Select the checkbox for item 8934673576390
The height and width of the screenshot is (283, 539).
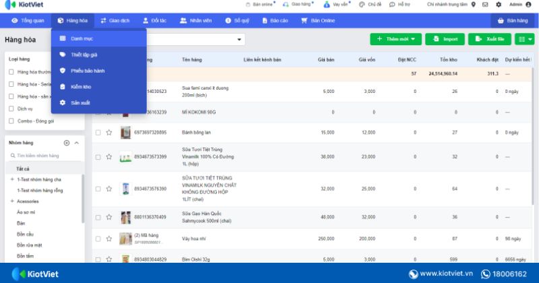(x=98, y=189)
